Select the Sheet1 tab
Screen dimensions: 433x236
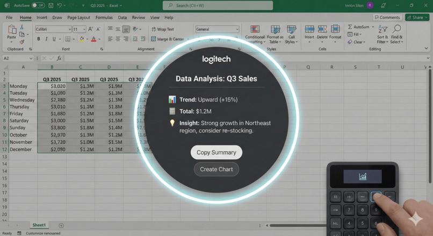click(39, 225)
